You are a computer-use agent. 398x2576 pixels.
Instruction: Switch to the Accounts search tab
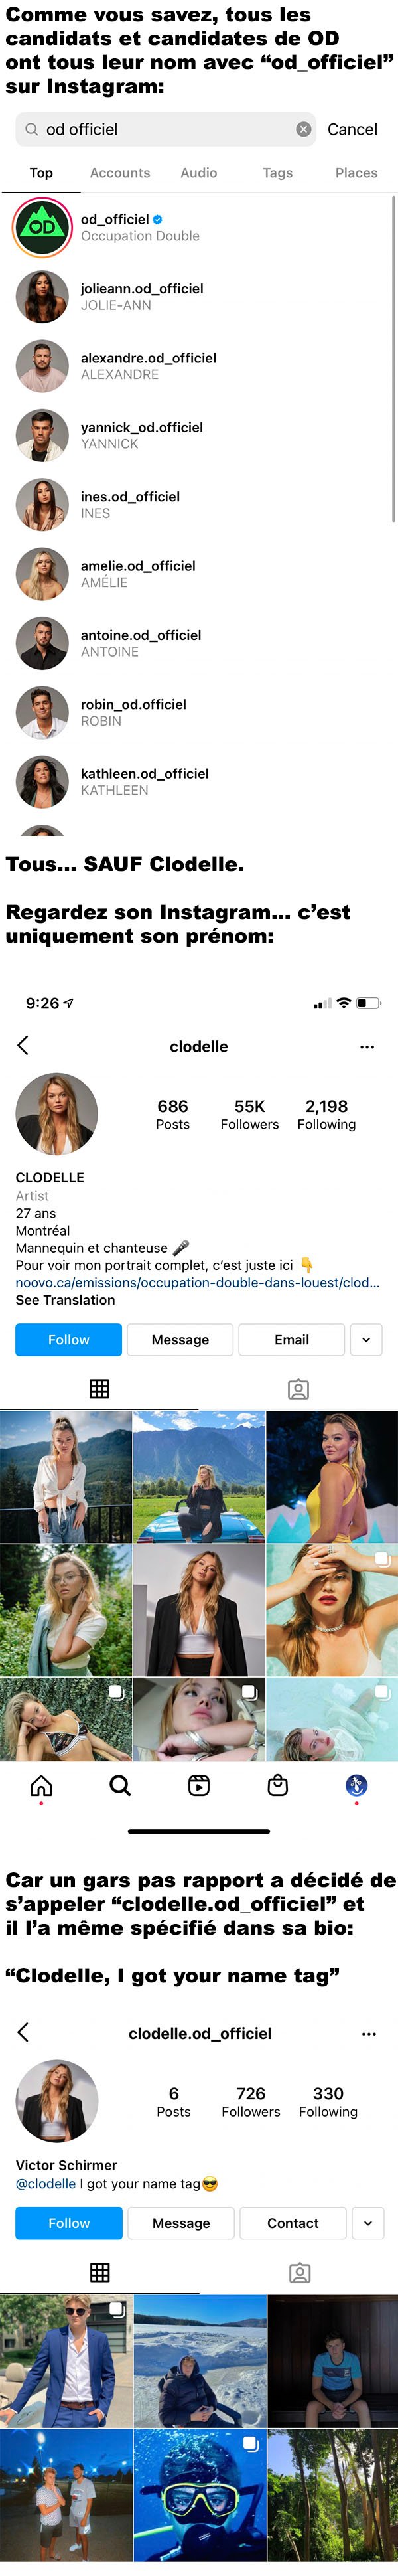(x=120, y=173)
